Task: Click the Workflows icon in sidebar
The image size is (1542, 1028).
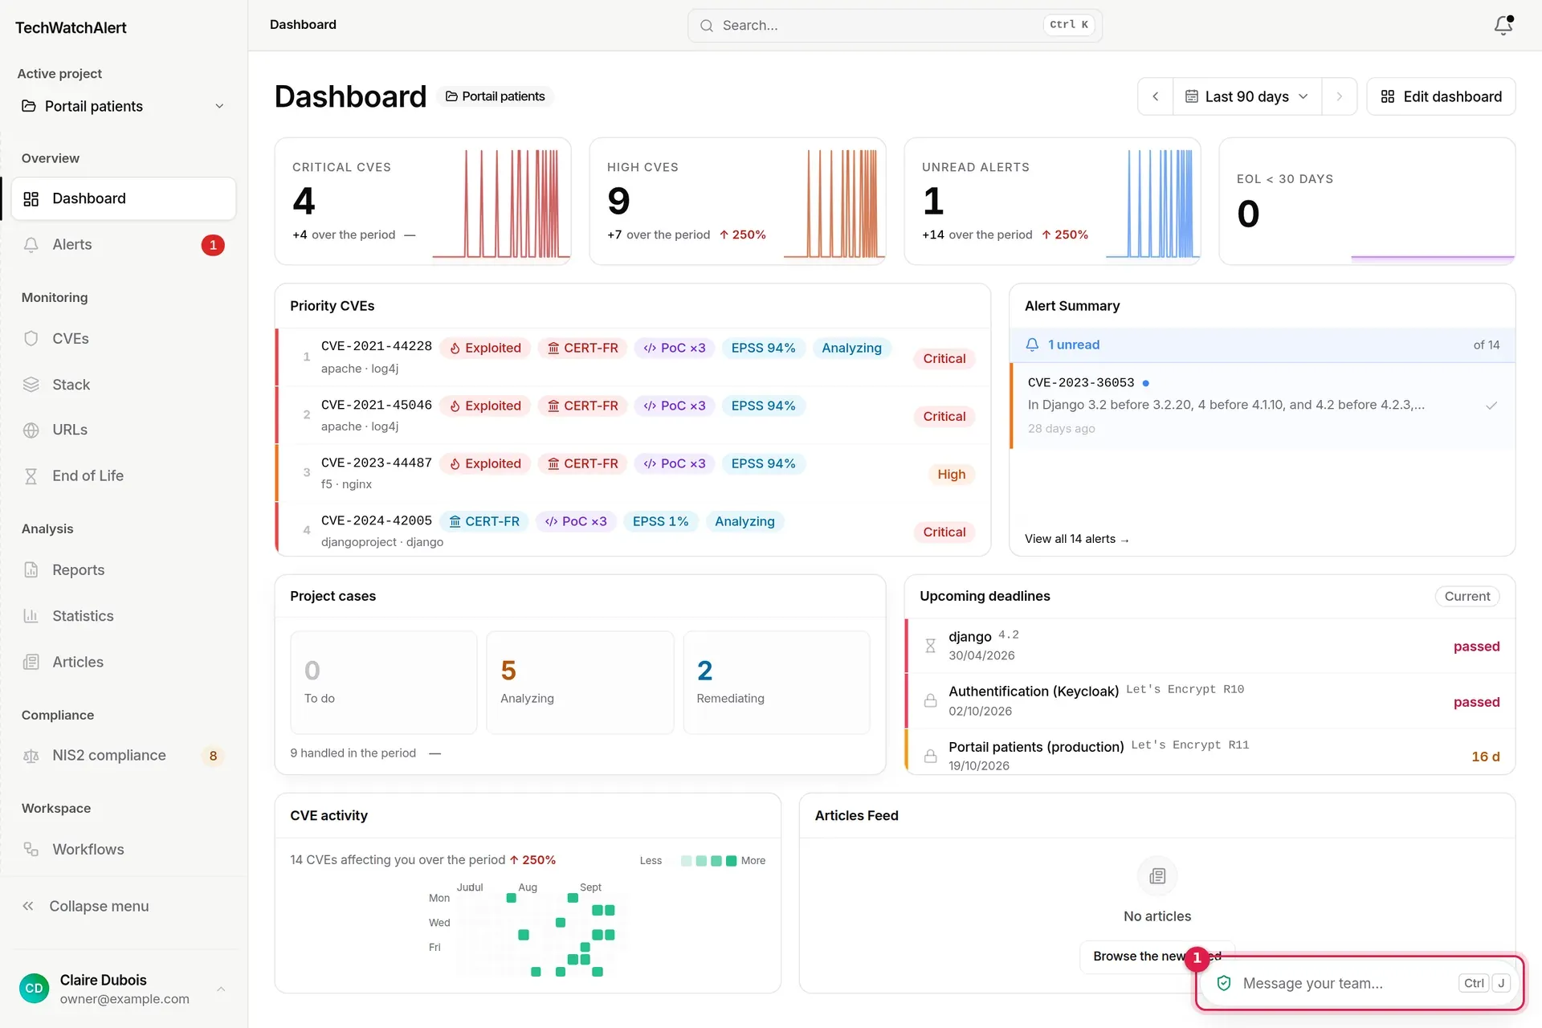Action: (31, 850)
